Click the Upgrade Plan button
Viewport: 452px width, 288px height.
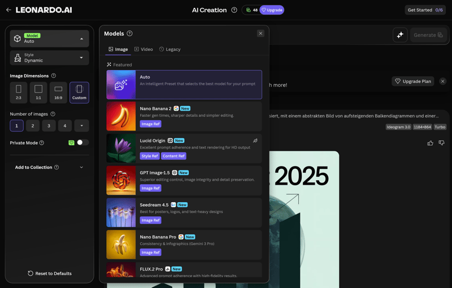412,81
